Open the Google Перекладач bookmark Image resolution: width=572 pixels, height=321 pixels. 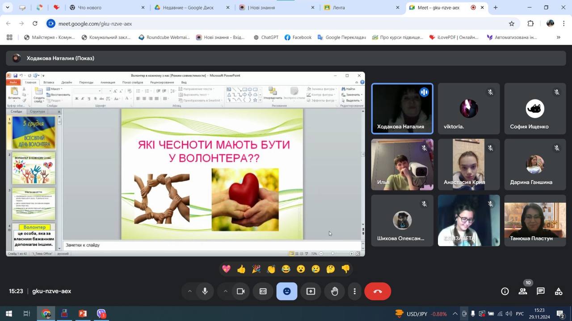pos(341,37)
